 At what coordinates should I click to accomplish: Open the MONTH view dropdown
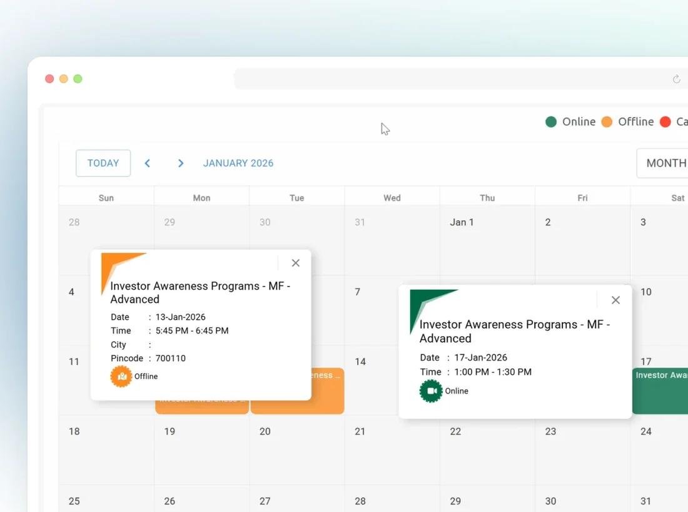(x=662, y=163)
